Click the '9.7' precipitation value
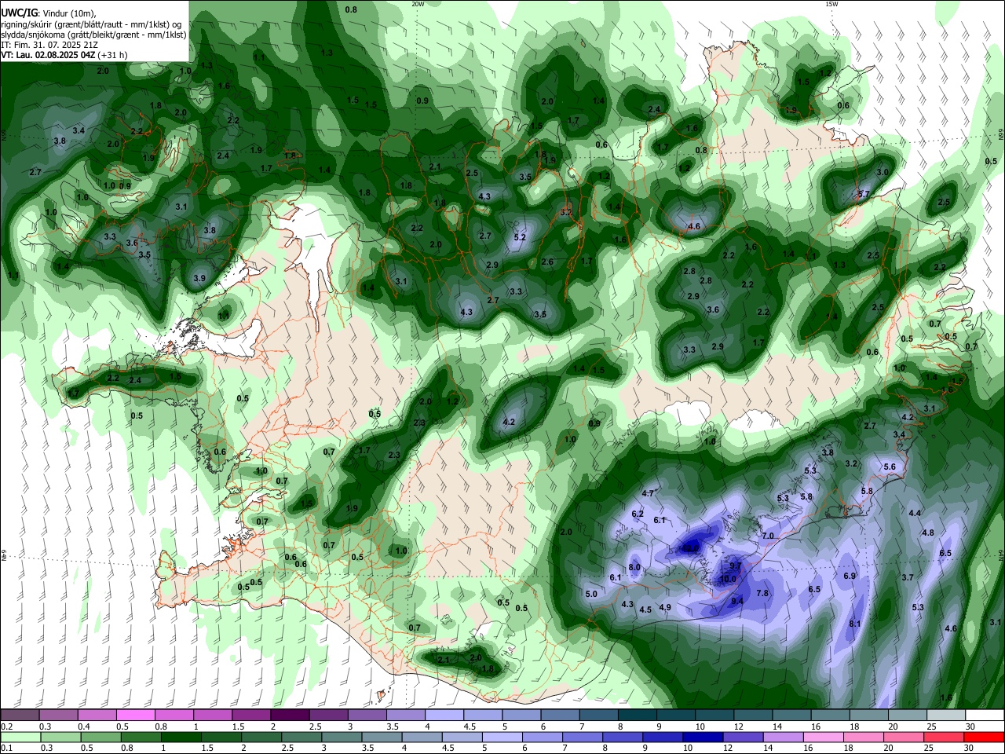 (735, 566)
